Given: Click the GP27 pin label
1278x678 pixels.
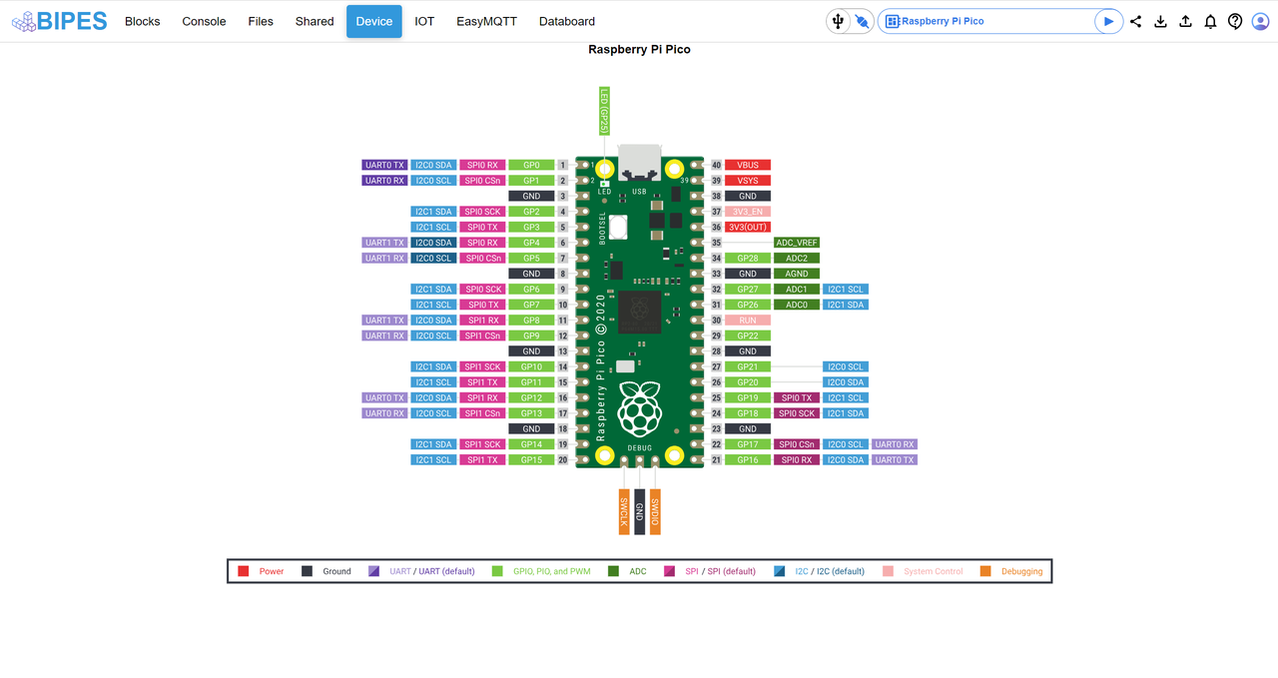Looking at the screenshot, I should click(x=748, y=290).
